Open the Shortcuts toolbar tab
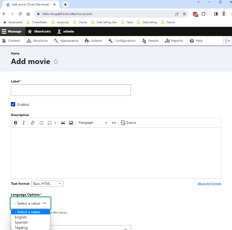The width and height of the screenshot is (232, 230). tap(39, 31)
